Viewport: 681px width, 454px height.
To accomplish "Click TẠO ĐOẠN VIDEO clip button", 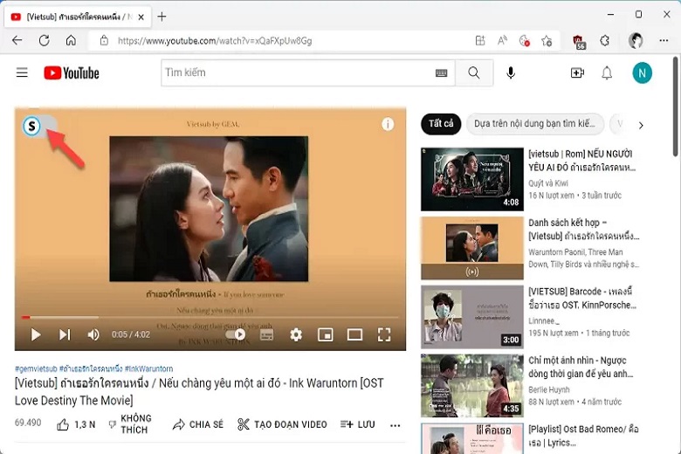I will 282,424.
